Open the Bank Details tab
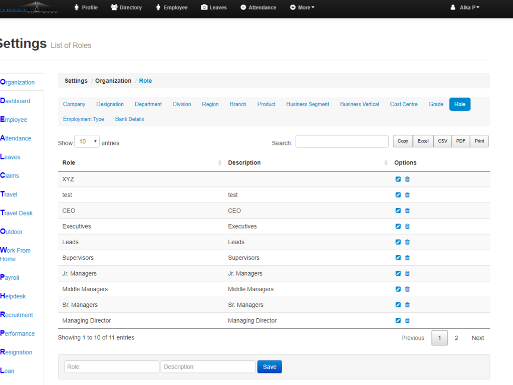This screenshot has width=513, height=385. (128, 119)
